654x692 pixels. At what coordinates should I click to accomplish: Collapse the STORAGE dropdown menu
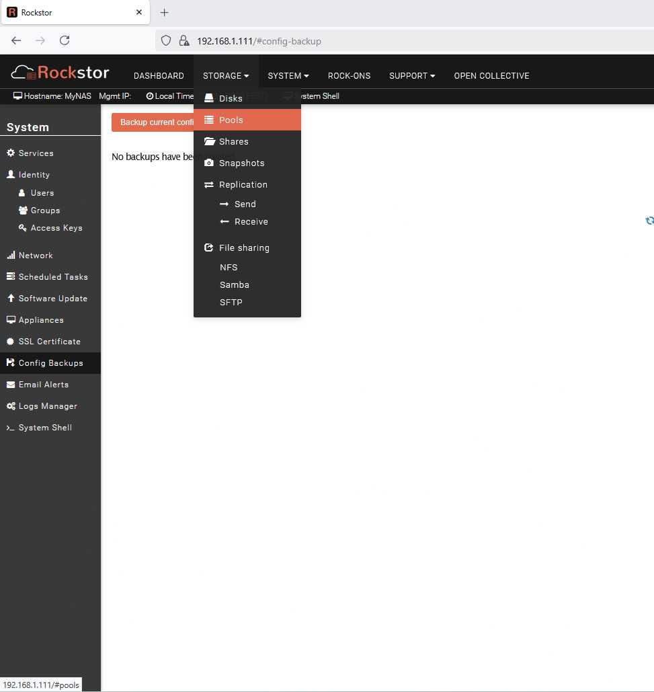pyautogui.click(x=226, y=75)
